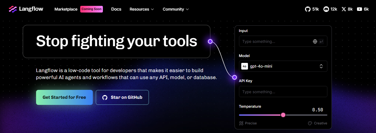The height and width of the screenshot is (133, 376).
Task: Click Get Started for Free
Action: [64, 97]
